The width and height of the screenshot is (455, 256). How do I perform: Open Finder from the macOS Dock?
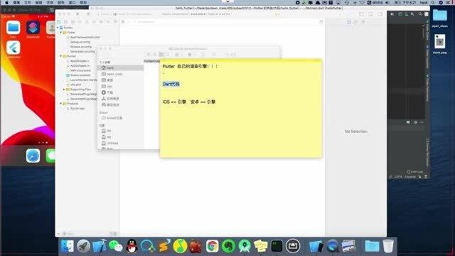[68, 246]
